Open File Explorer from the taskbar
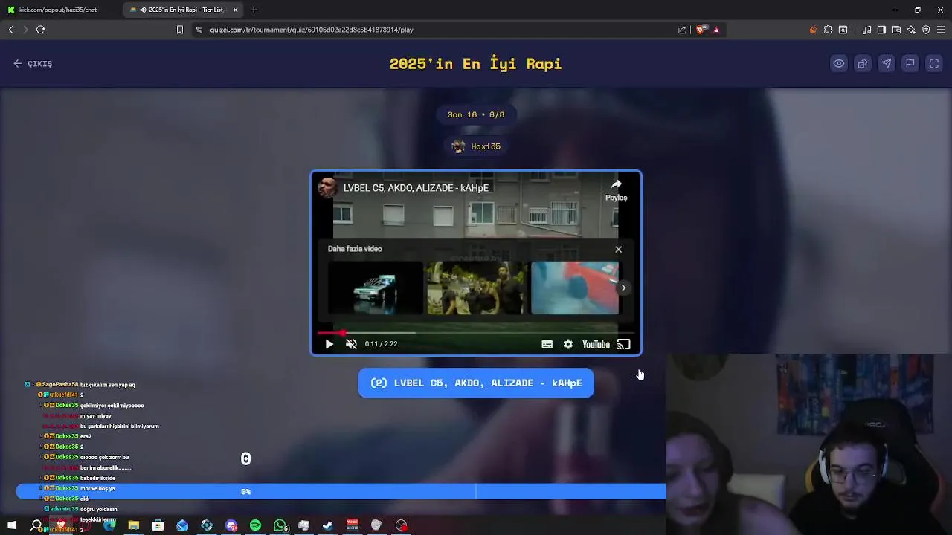The image size is (952, 535). 133,525
